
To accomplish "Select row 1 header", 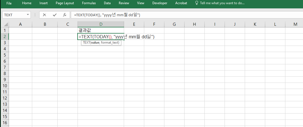I will 5,30.
